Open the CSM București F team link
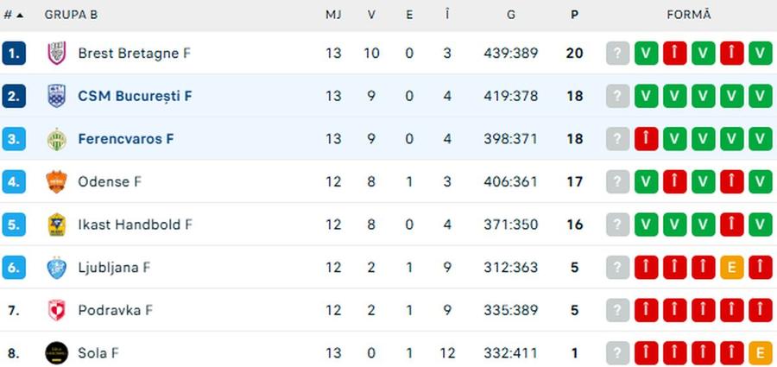Screen dimensions: 777x367 coord(135,96)
